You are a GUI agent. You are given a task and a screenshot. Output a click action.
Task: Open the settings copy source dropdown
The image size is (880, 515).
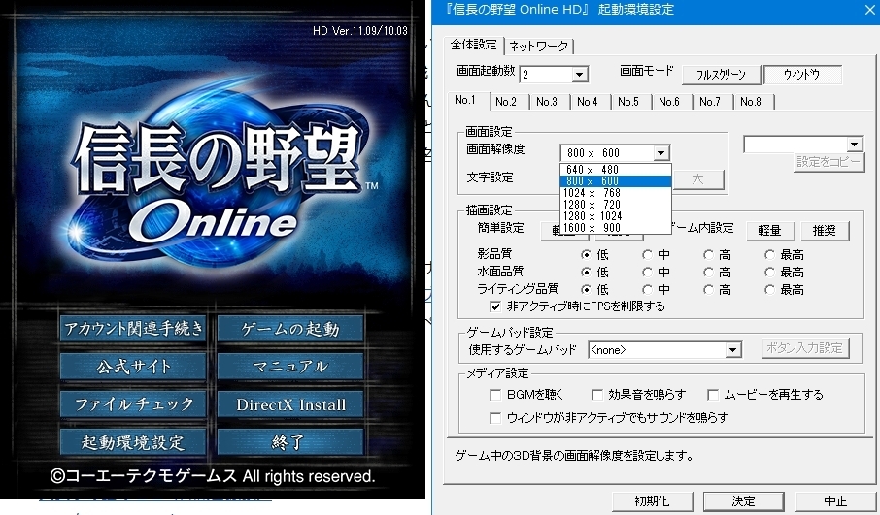[x=854, y=144]
